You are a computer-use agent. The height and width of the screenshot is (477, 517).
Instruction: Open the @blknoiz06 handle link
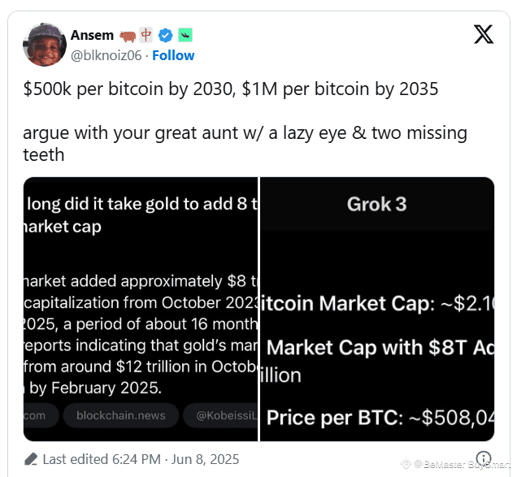point(106,55)
